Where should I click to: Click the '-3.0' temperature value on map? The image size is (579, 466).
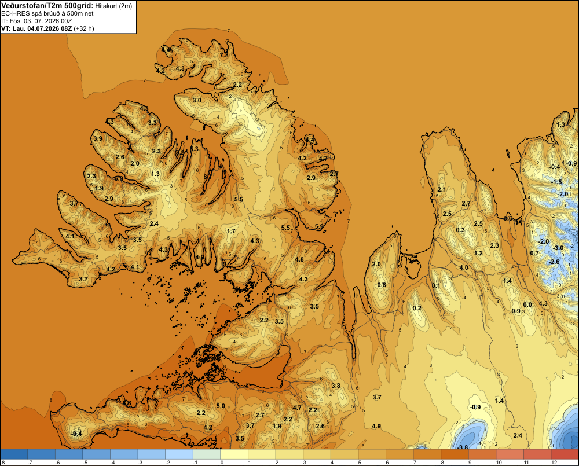click(x=558, y=248)
